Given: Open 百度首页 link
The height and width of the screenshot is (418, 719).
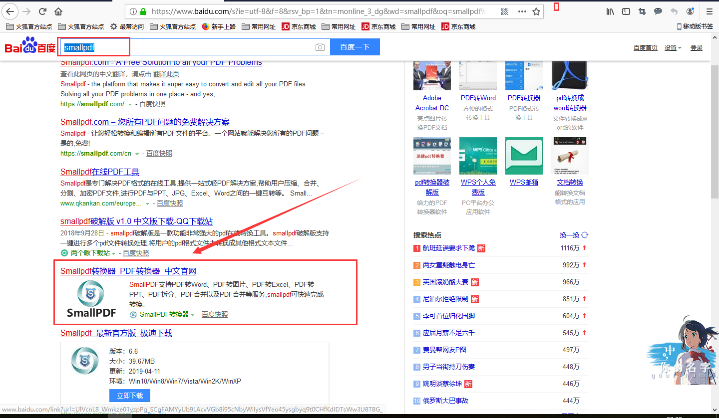Looking at the screenshot, I should coord(646,48).
